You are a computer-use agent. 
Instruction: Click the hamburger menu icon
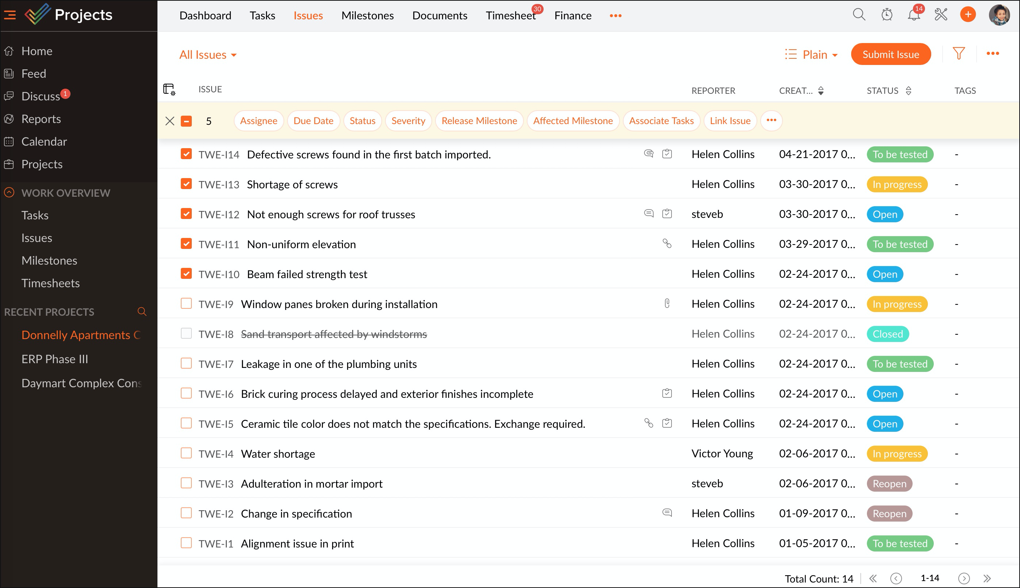coord(10,15)
